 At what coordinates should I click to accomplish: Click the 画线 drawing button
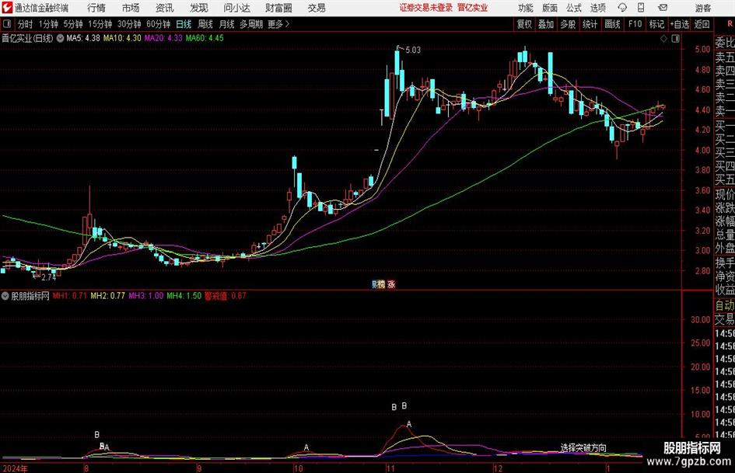coord(612,24)
